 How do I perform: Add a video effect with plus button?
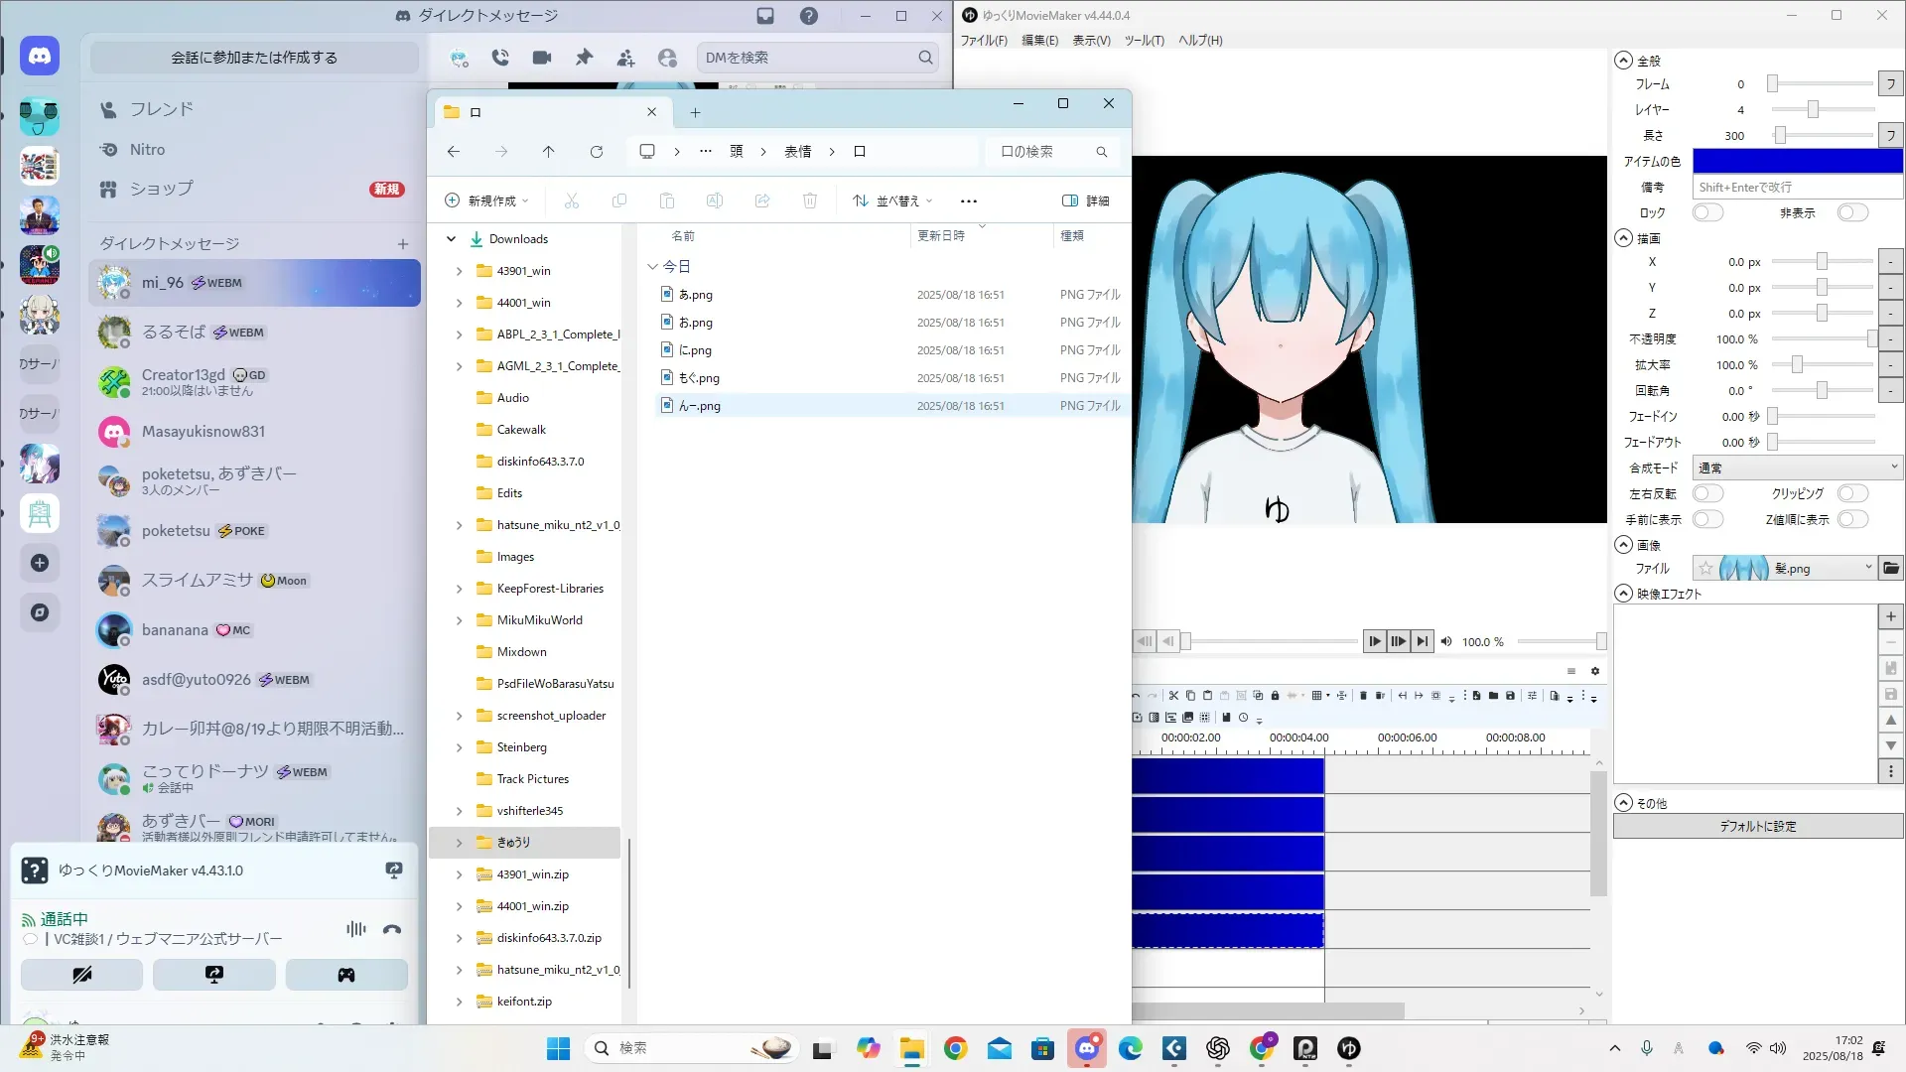click(1890, 616)
